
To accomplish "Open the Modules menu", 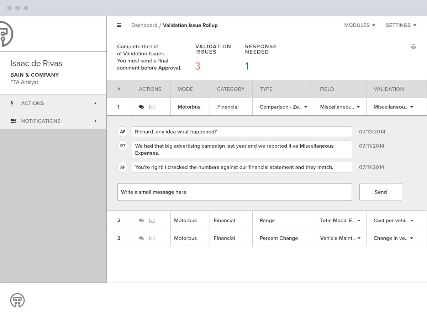I will [x=359, y=25].
